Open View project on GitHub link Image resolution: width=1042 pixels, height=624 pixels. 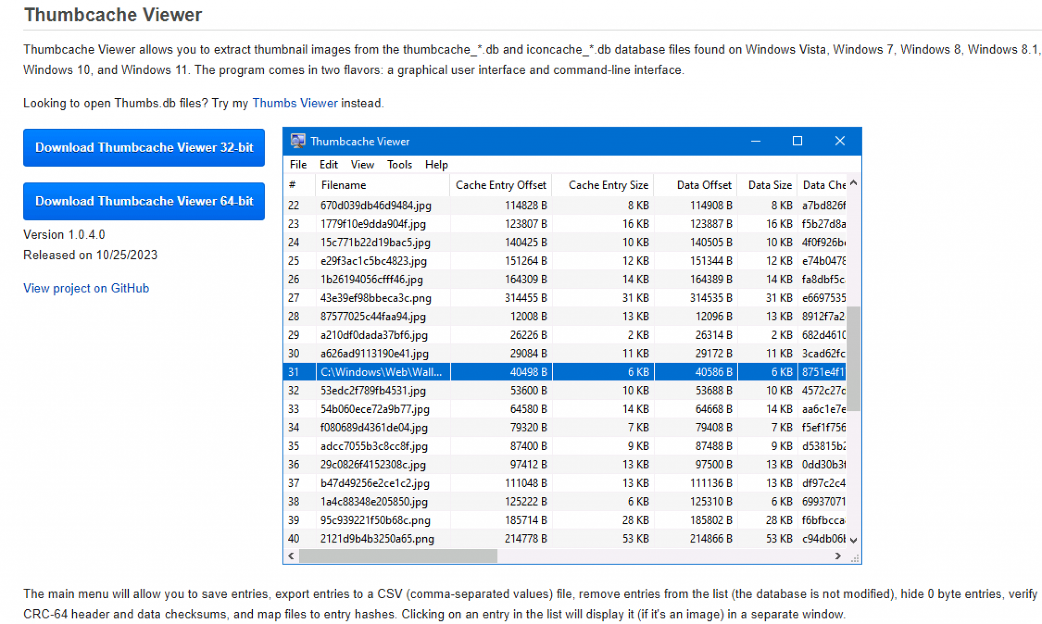click(x=86, y=288)
